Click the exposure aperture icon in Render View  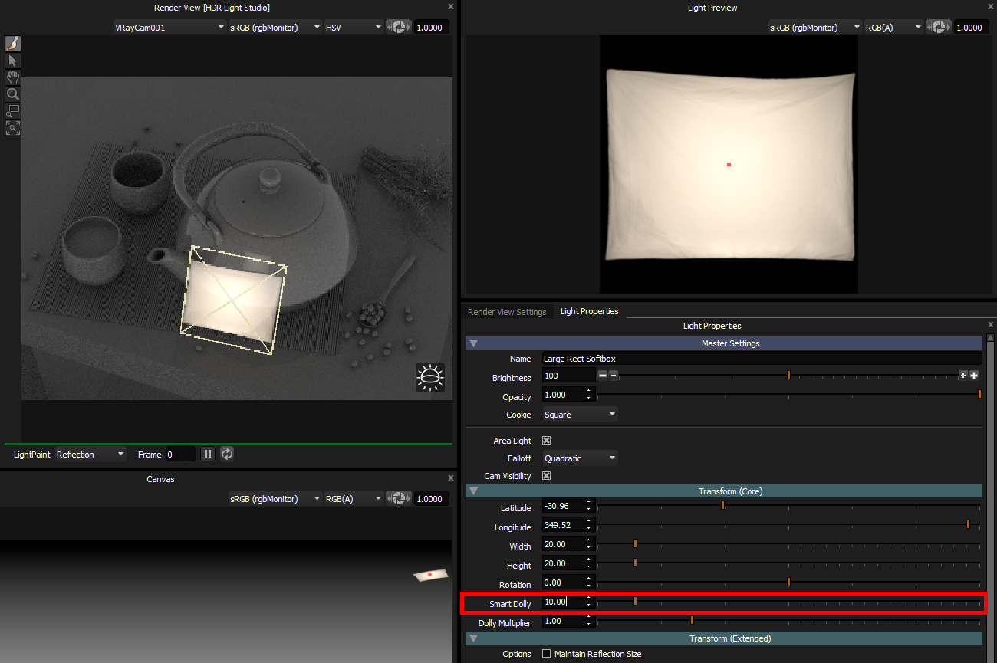point(398,27)
